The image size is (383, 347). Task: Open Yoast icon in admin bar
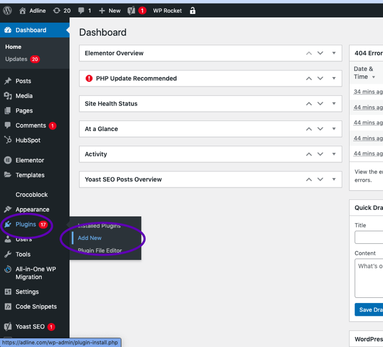tap(131, 11)
